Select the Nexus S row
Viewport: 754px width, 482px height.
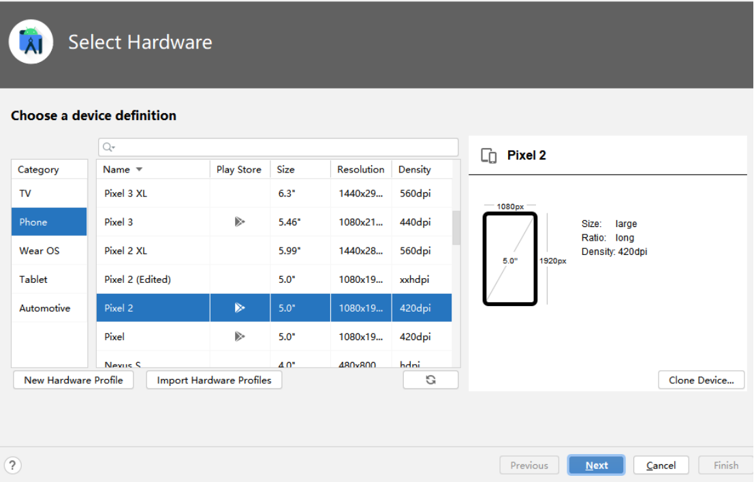274,361
